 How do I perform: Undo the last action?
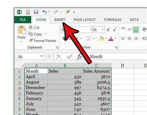point(44,12)
